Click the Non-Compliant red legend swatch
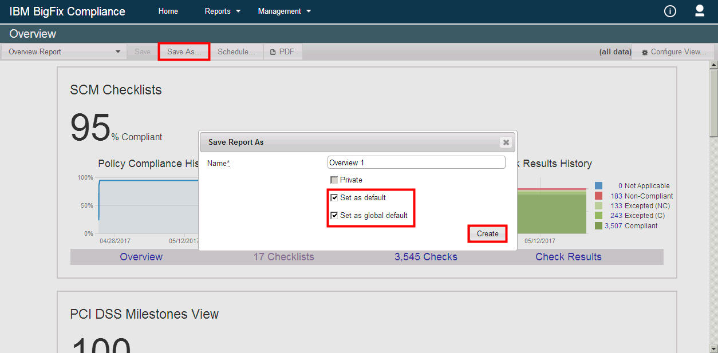 [x=599, y=196]
